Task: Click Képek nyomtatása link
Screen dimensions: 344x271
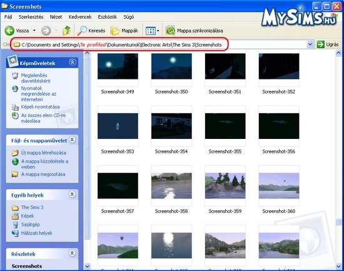Action: point(41,107)
